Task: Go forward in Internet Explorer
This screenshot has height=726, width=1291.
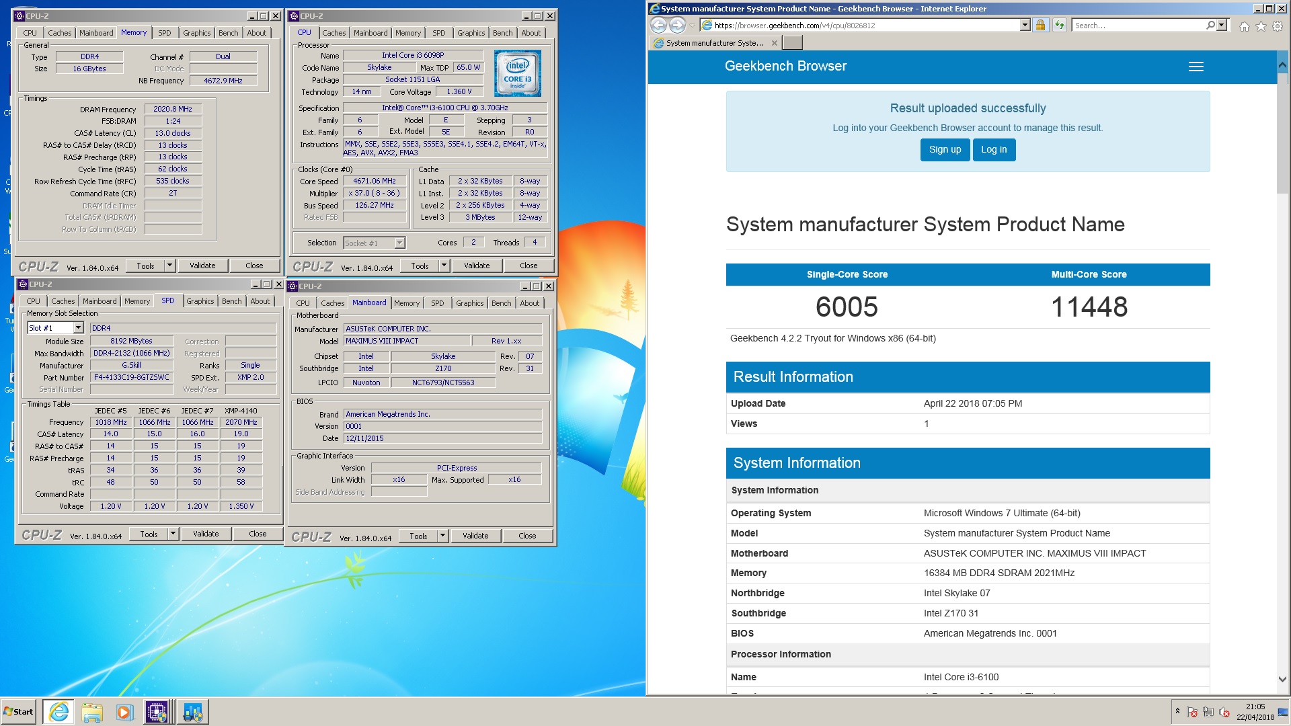Action: point(677,26)
